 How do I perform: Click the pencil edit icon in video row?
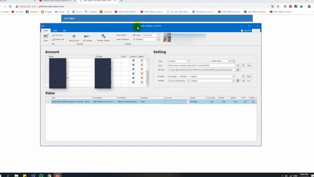(245, 102)
